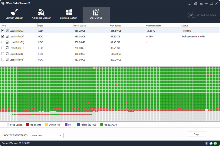Open the email contact icon
This screenshot has height=146, width=220.
pyautogui.click(x=215, y=143)
